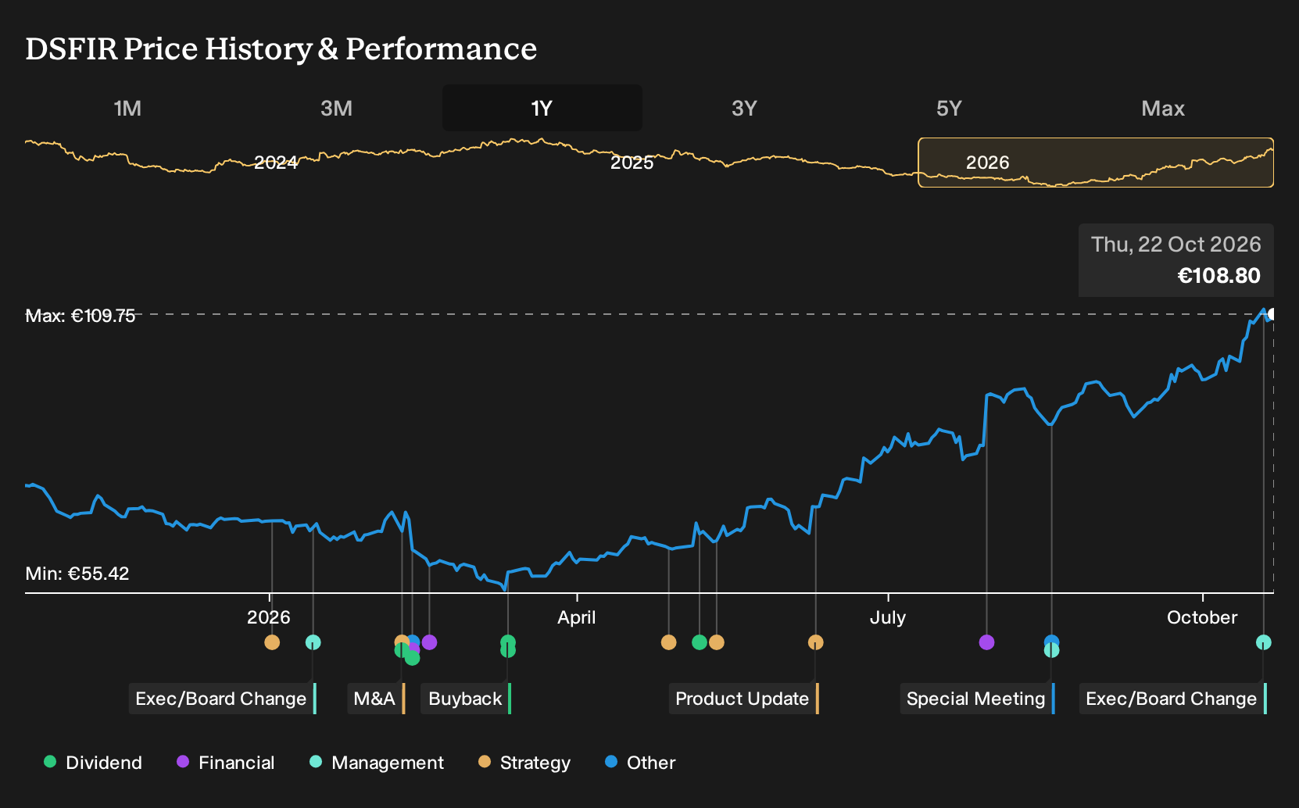Toggle the Strategy legend filter
This screenshot has height=808, width=1299.
524,763
